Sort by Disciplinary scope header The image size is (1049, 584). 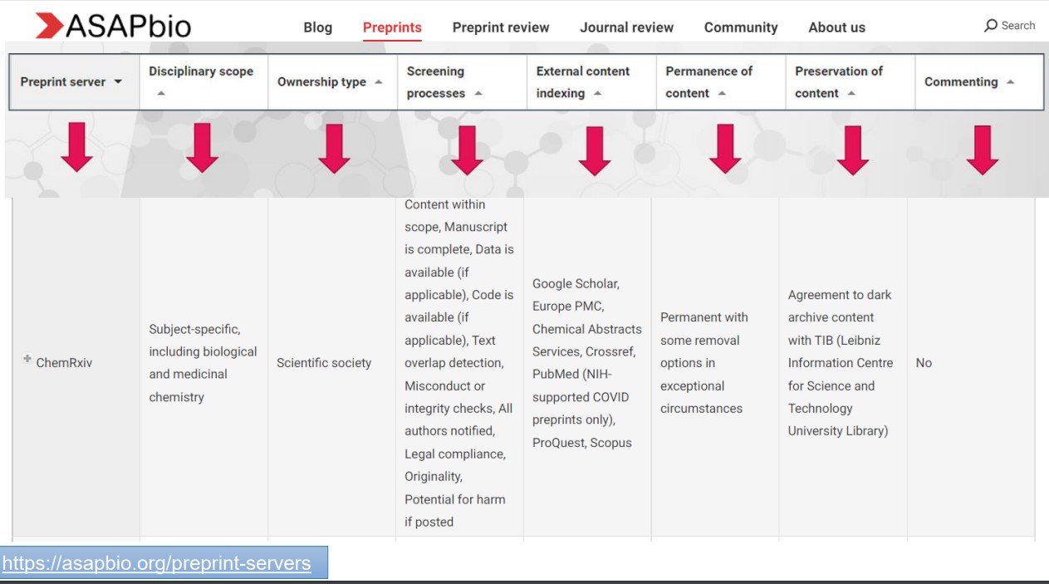pos(201,72)
